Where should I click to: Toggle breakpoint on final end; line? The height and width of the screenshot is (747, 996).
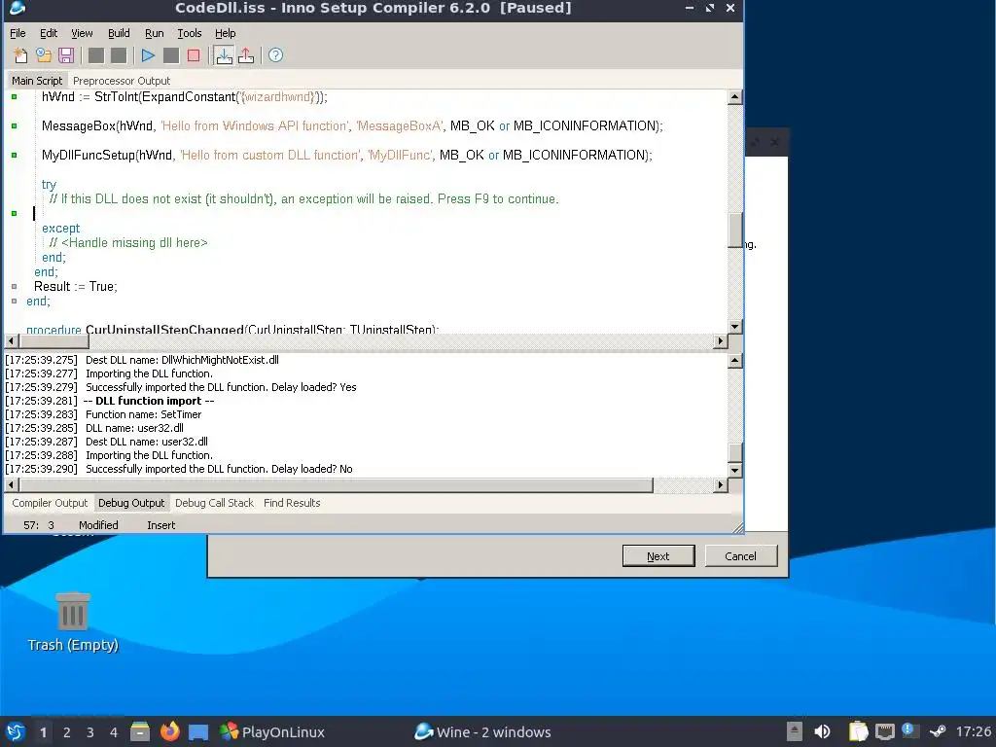pyautogui.click(x=14, y=302)
